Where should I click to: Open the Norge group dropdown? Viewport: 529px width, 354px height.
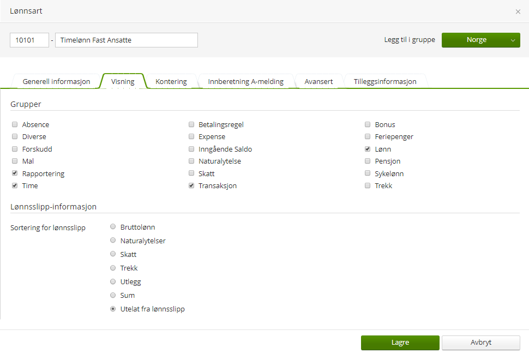[480, 40]
